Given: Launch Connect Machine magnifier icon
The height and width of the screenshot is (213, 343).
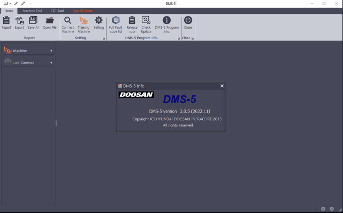Looking at the screenshot, I should click(x=68, y=20).
